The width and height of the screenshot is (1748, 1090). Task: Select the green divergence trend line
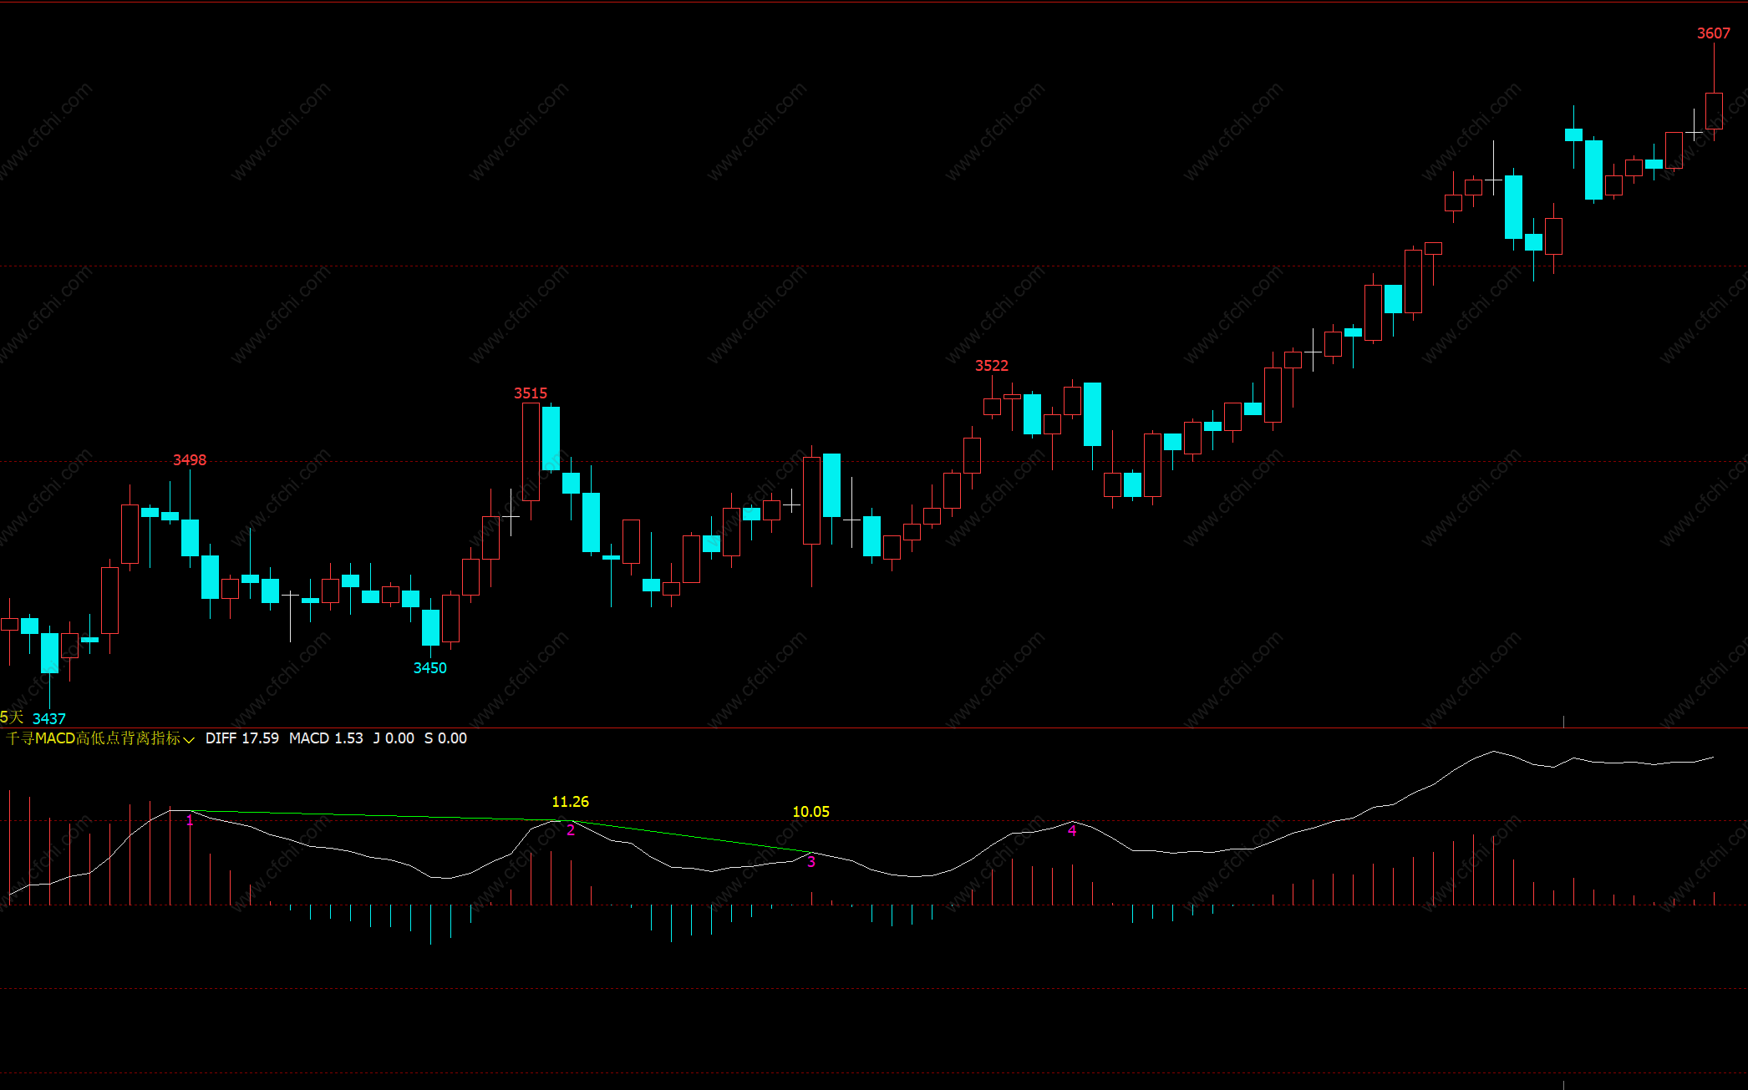point(376,816)
